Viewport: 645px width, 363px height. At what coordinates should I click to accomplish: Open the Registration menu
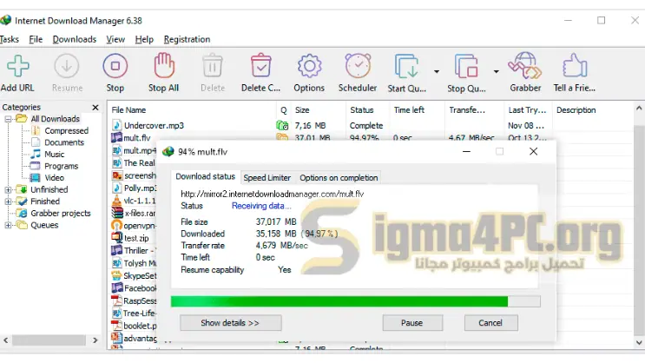(187, 39)
